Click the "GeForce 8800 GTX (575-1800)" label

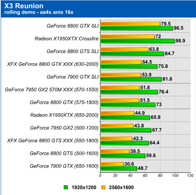(x=64, y=102)
